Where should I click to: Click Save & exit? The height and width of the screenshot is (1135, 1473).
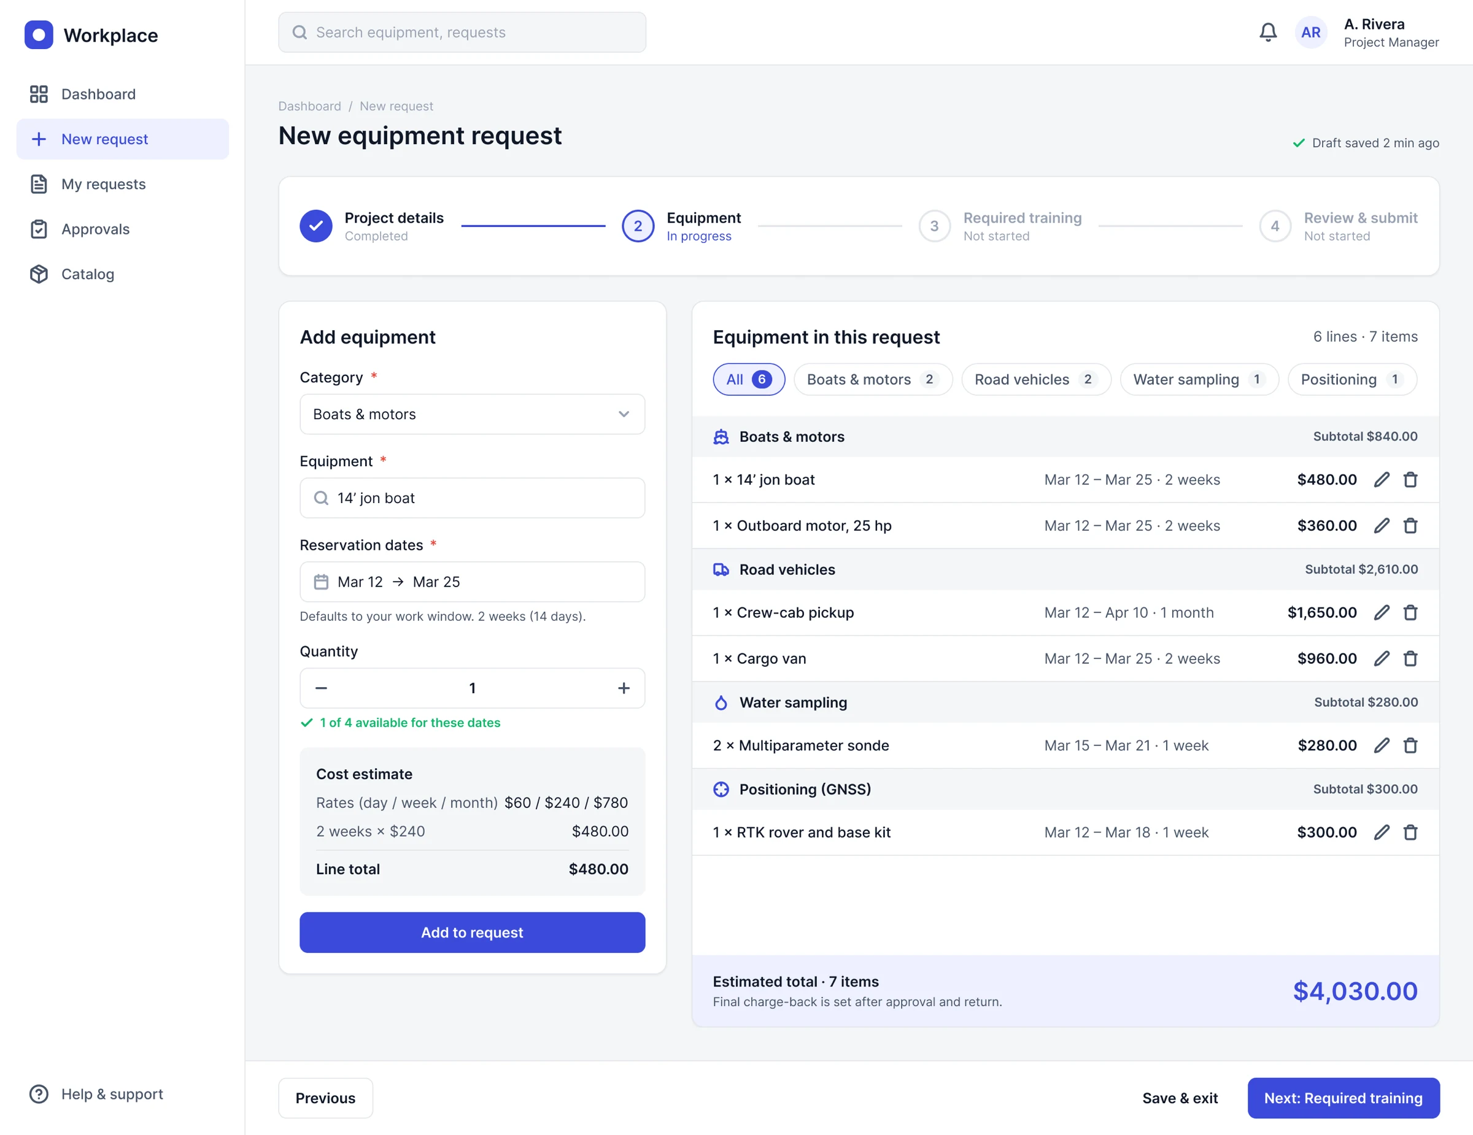[x=1180, y=1098]
